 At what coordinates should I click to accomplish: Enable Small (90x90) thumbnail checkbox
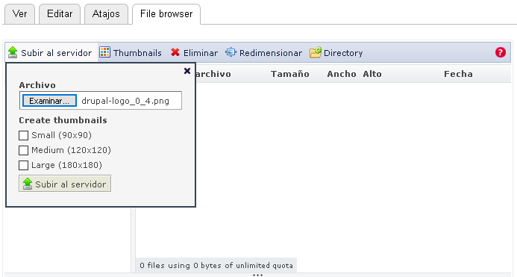point(23,135)
